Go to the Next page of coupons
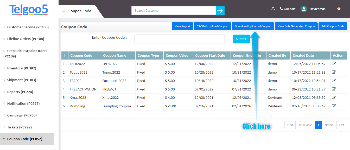This screenshot has height=150, width=350. tap(329, 125)
